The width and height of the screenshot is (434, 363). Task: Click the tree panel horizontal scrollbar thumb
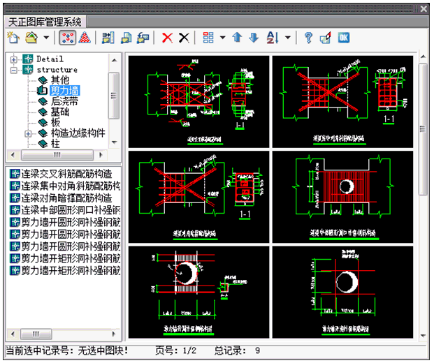coord(57,155)
